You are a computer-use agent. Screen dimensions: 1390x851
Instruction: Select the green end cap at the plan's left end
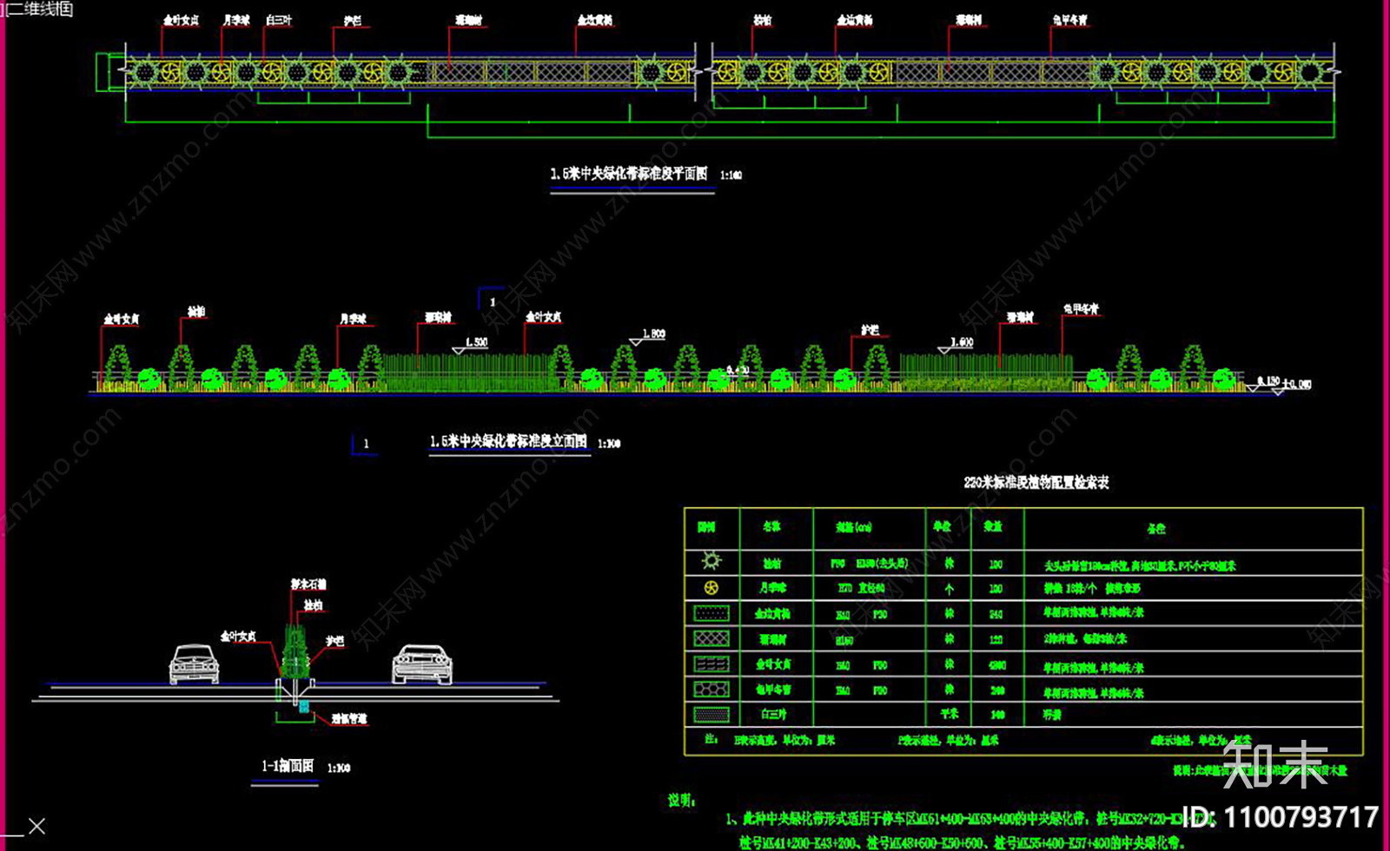111,71
